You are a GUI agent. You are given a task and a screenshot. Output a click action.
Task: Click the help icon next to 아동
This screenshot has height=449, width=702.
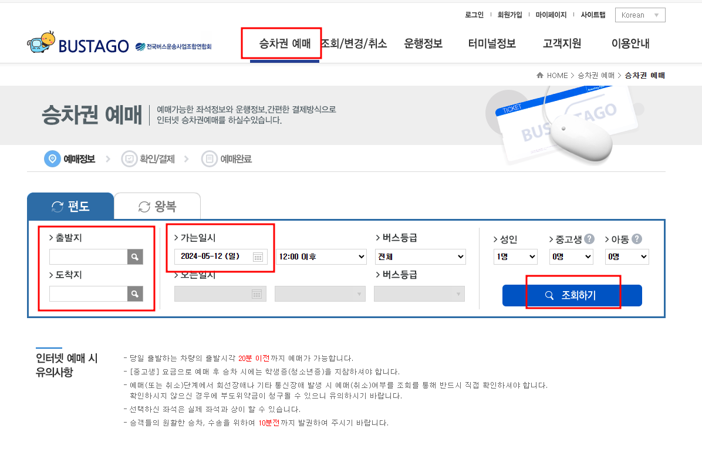tap(637, 239)
